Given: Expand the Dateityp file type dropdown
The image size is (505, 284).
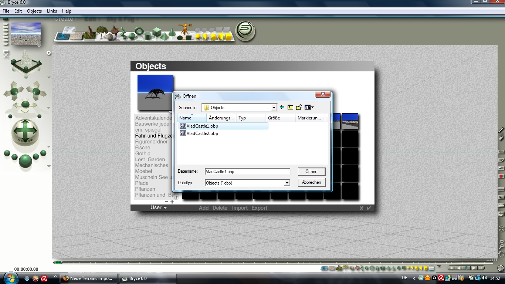Looking at the screenshot, I should click(287, 183).
